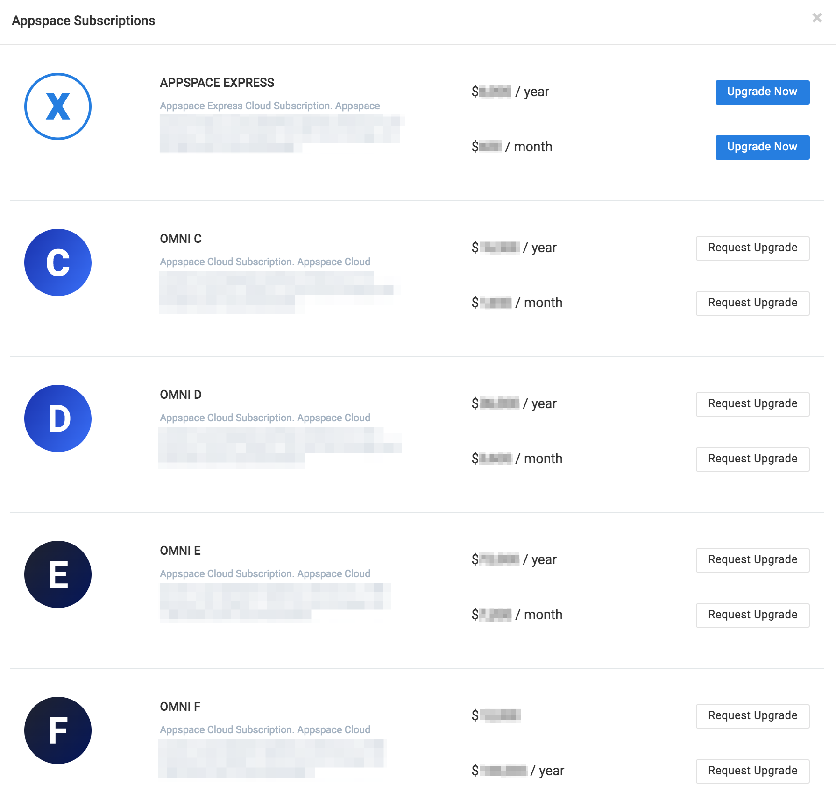The image size is (836, 807).
Task: Select the OMNI C plan title
Action: click(181, 239)
